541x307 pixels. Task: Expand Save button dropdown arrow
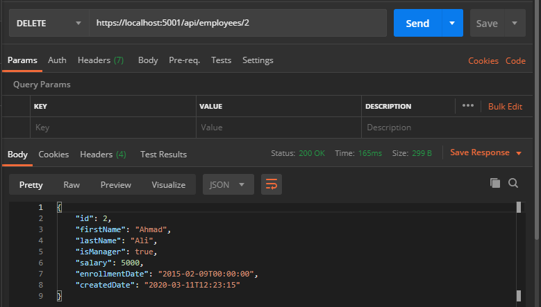515,23
